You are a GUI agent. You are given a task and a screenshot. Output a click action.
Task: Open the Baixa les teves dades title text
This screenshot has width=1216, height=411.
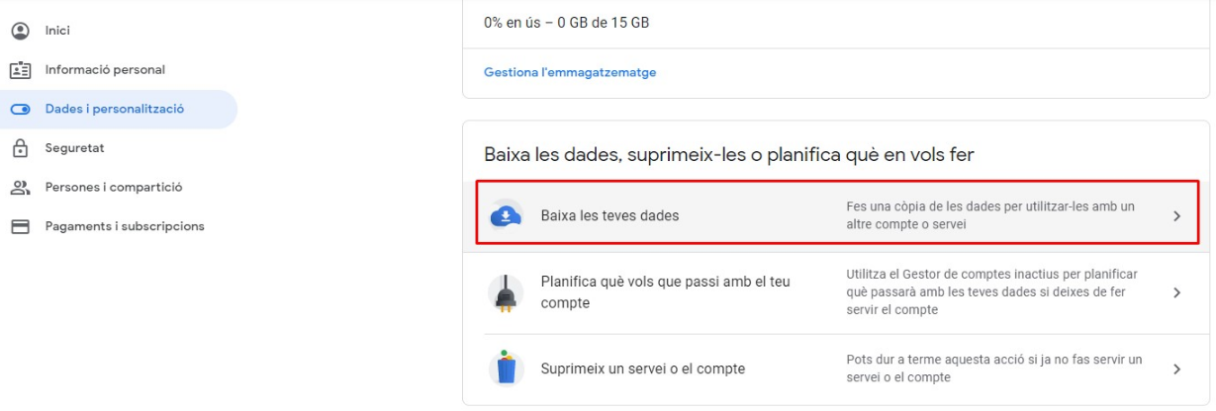[609, 215]
